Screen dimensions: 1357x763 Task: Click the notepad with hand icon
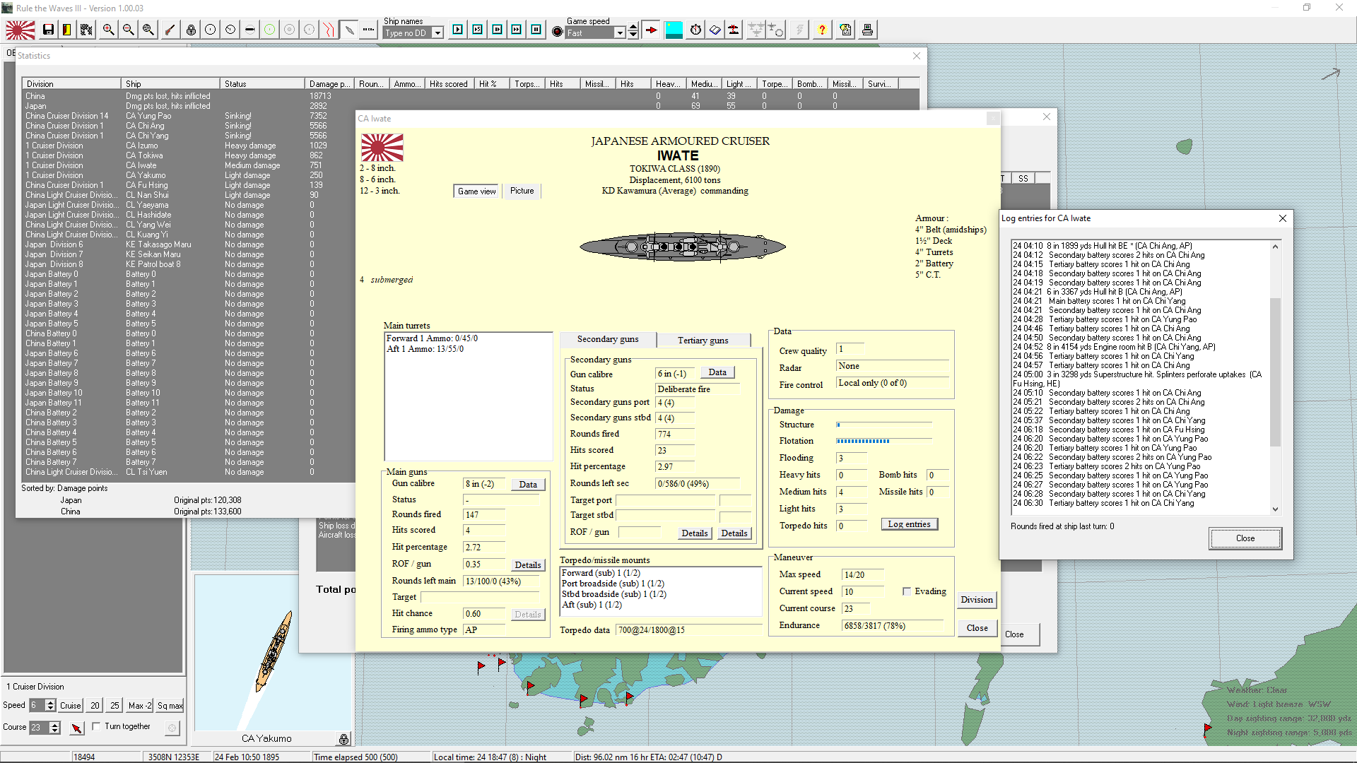845,30
